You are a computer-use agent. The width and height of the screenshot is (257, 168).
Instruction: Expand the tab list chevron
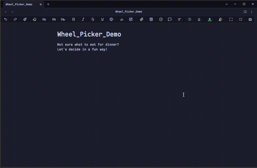tap(227, 4)
